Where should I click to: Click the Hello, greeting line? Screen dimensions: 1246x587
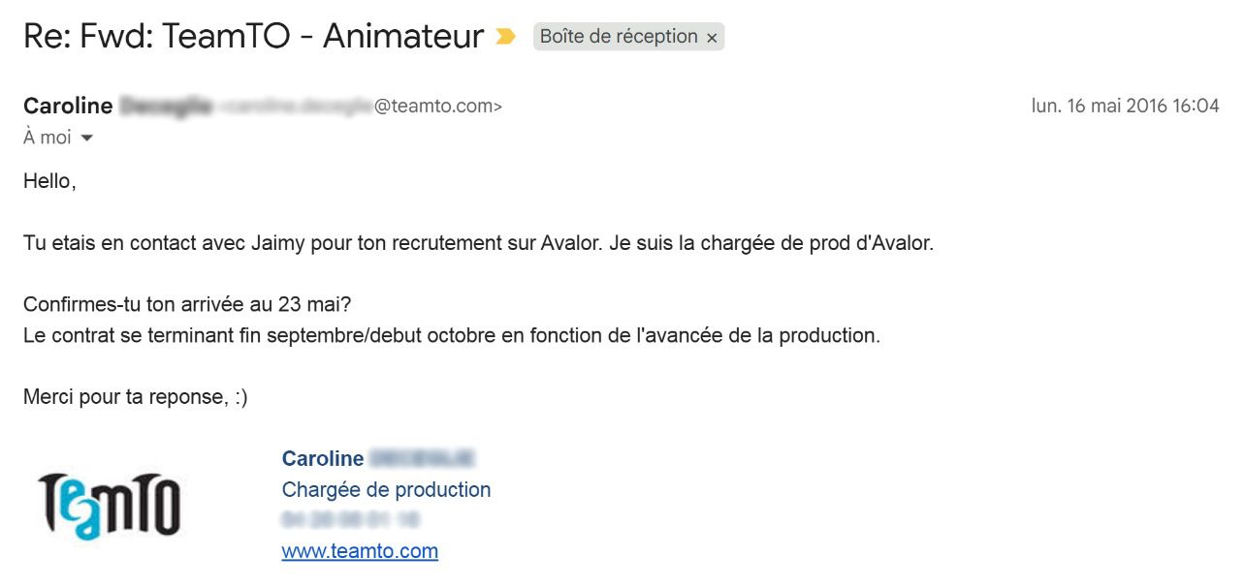49,181
